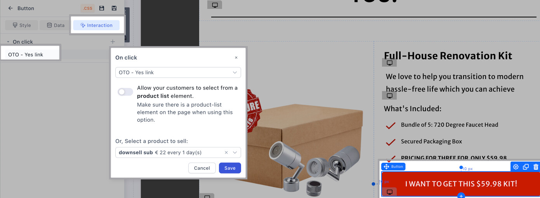Image resolution: width=540 pixels, height=198 pixels.
Task: Select the Interaction tab
Action: coord(96,25)
